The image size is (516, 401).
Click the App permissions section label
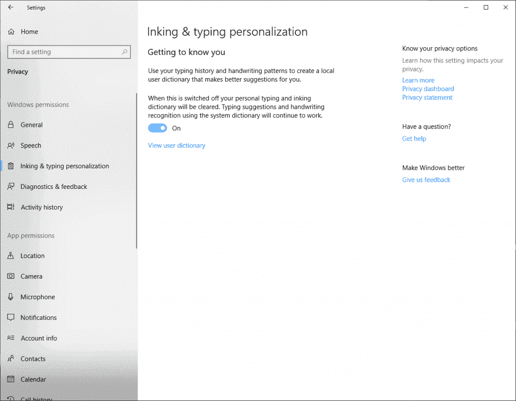pos(31,236)
